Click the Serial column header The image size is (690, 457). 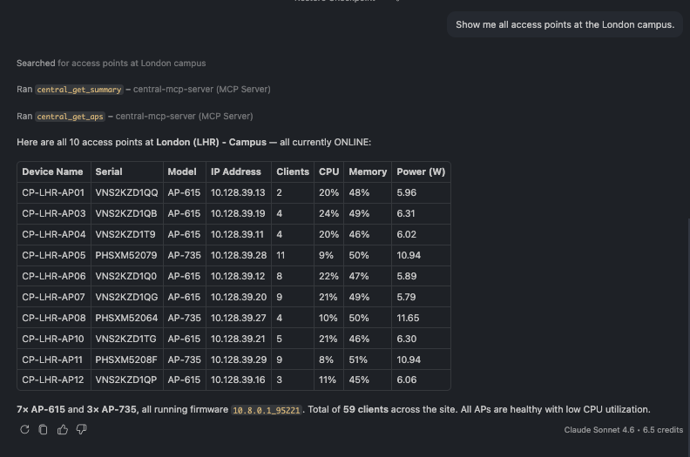click(109, 172)
